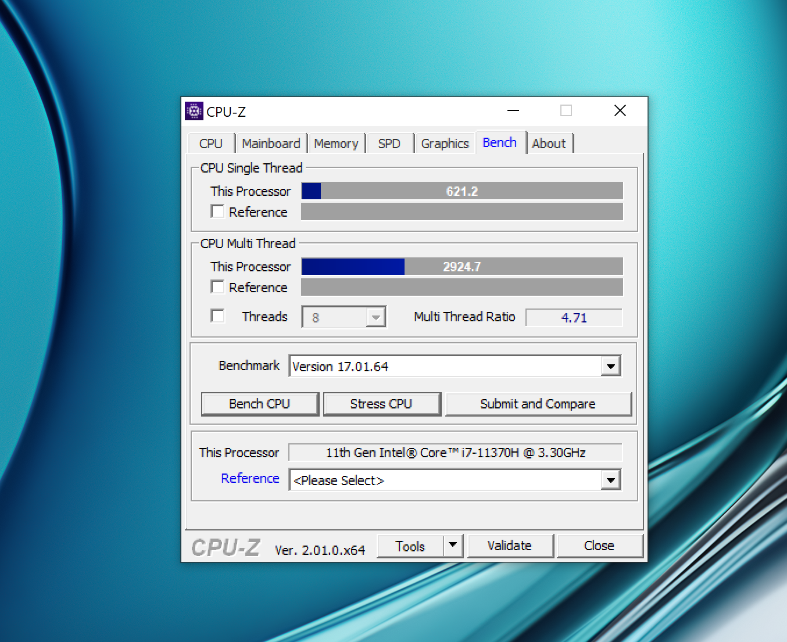Enable the Single Thread Reference checkbox
787x642 pixels.
click(x=217, y=211)
